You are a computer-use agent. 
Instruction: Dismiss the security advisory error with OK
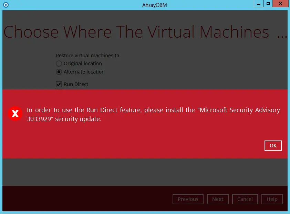(x=273, y=145)
